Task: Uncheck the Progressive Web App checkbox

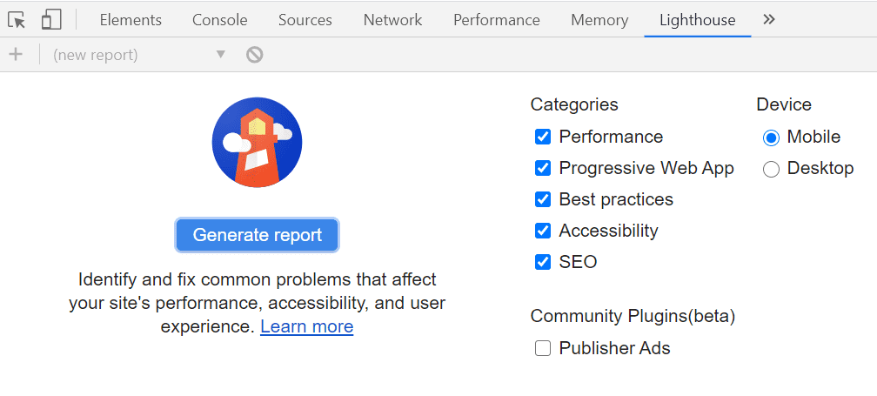Action: [x=543, y=168]
